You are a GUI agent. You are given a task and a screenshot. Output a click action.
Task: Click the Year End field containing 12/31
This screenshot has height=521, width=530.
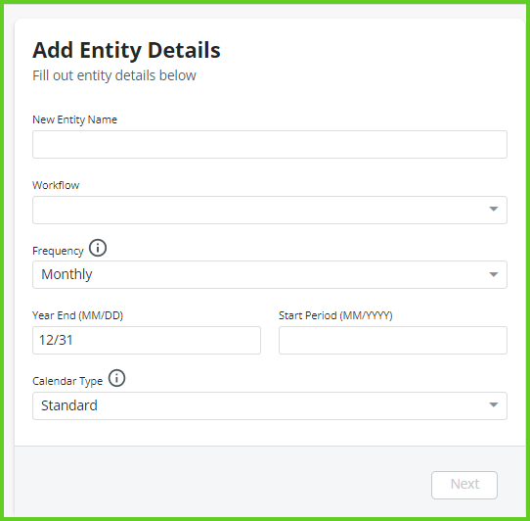[x=147, y=340]
